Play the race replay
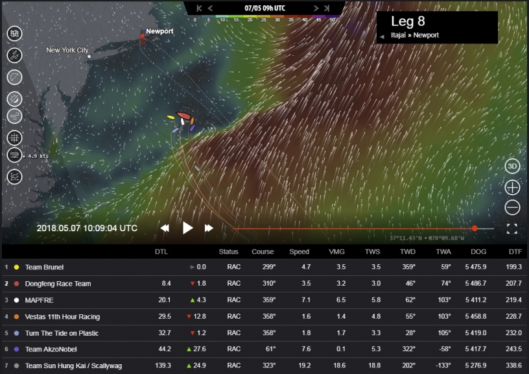This screenshot has width=529, height=374. tap(187, 228)
